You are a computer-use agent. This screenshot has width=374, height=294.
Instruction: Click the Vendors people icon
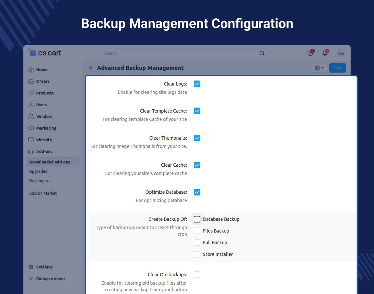pyautogui.click(x=31, y=117)
